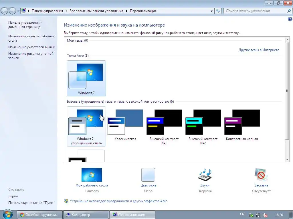The image size is (293, 219).
Task: Click the network tray icon
Action: click(x=258, y=215)
